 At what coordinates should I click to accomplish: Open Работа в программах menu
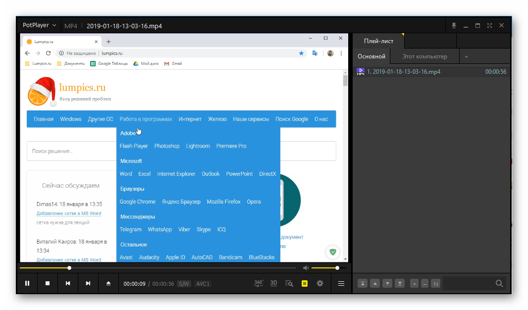pyautogui.click(x=146, y=119)
